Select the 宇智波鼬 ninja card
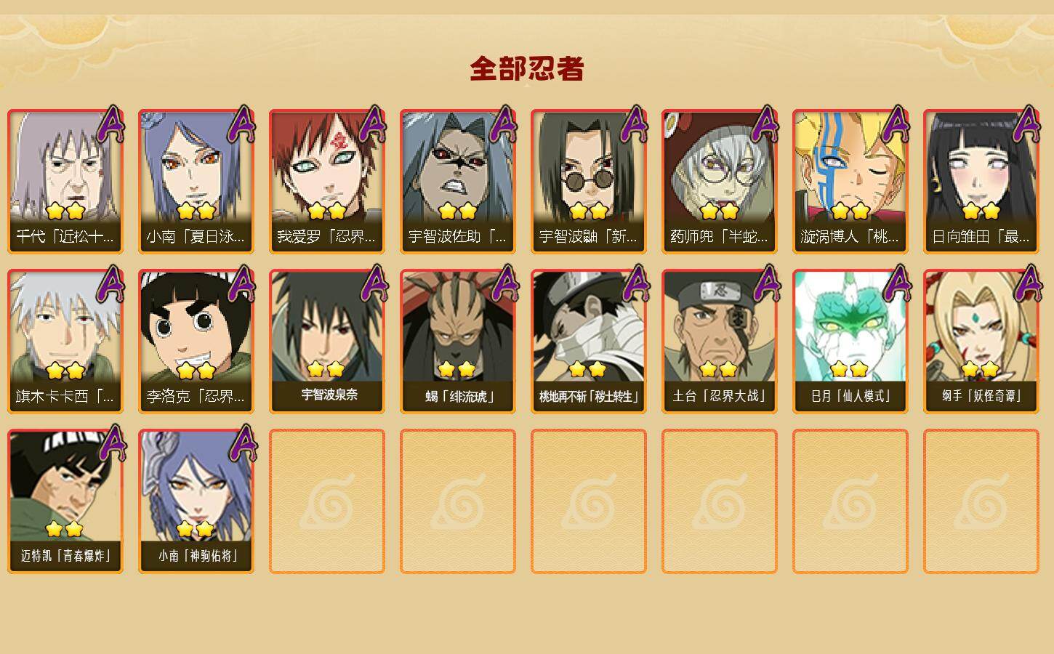The image size is (1054, 654). pos(589,182)
